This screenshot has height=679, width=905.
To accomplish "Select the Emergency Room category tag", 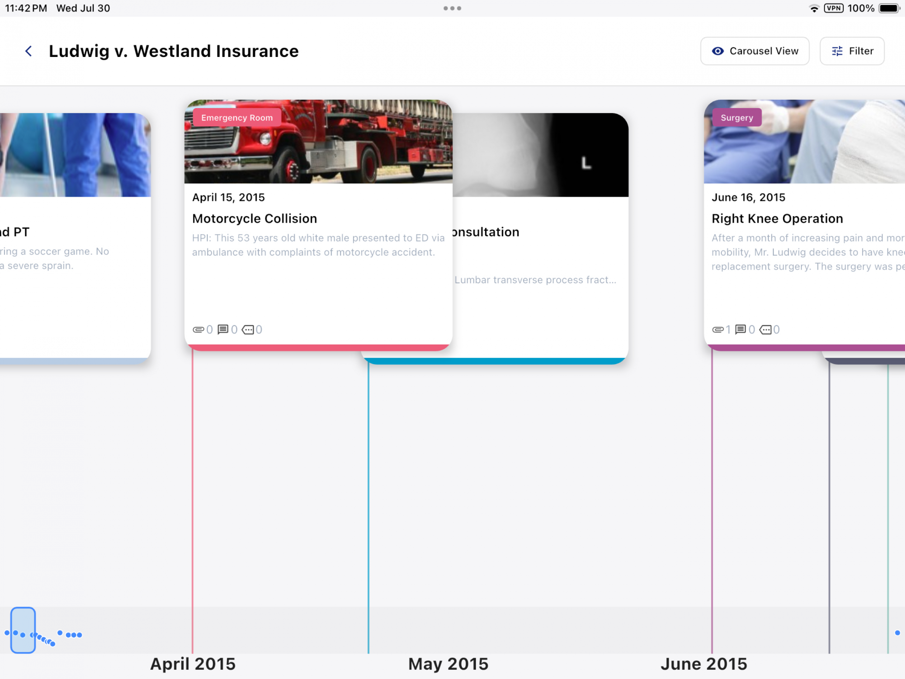I will [x=237, y=117].
